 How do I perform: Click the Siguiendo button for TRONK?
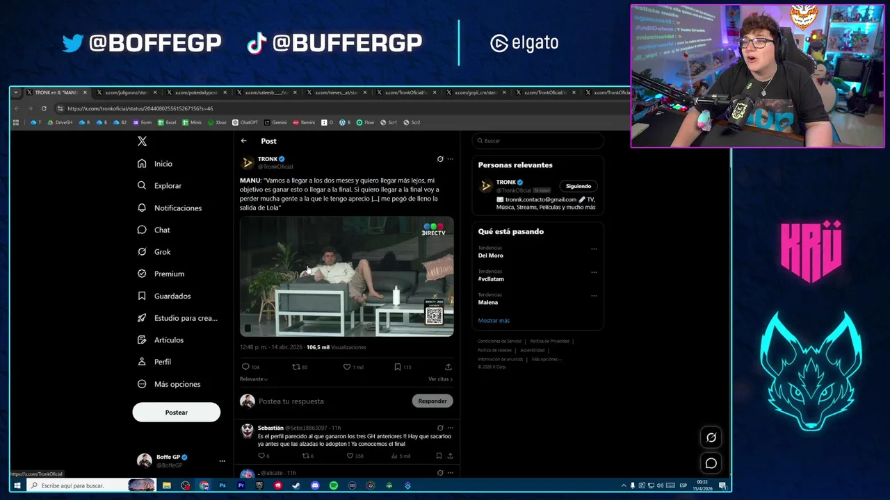pyautogui.click(x=578, y=186)
